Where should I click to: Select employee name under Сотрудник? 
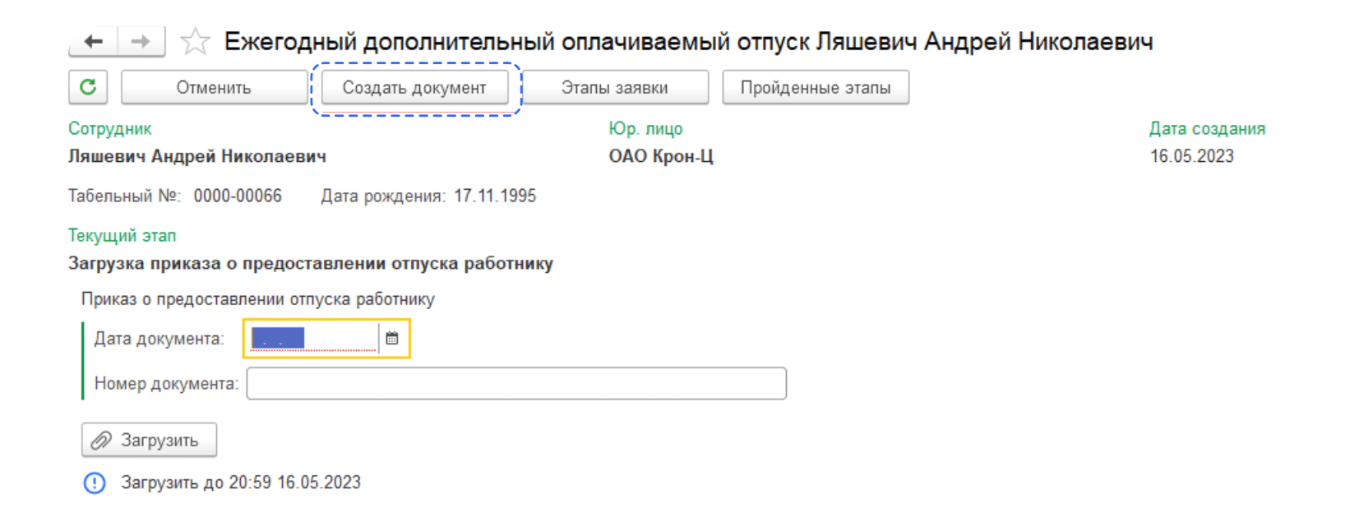pyautogui.click(x=197, y=156)
